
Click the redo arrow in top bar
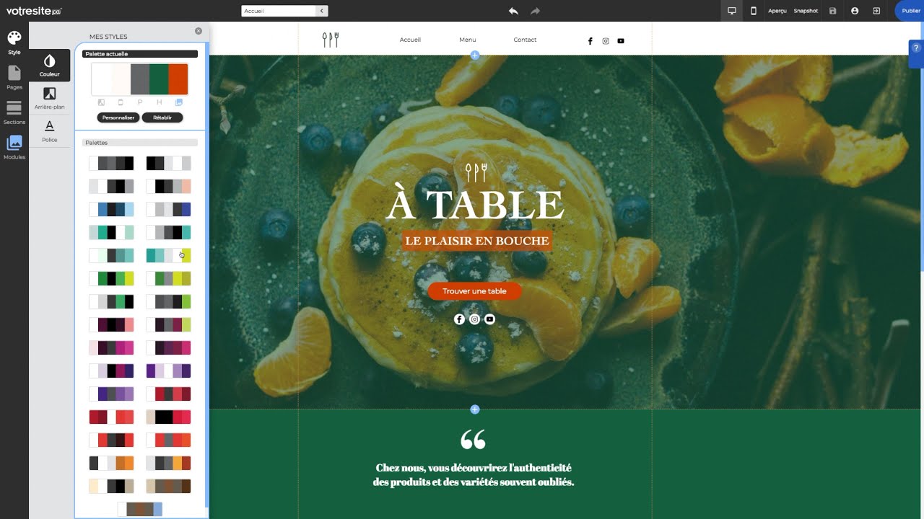coord(535,11)
